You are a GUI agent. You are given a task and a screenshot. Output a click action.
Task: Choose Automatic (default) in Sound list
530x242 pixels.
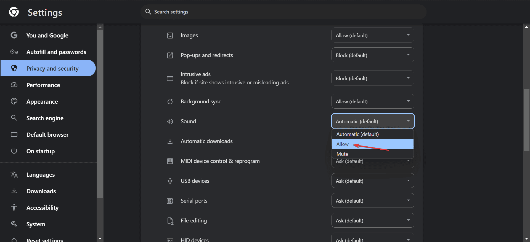click(373, 134)
